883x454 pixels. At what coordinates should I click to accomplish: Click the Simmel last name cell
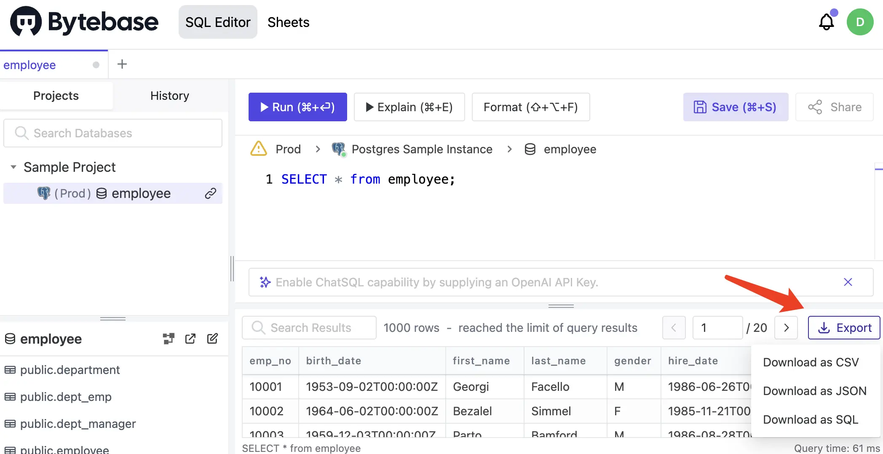(x=565, y=411)
